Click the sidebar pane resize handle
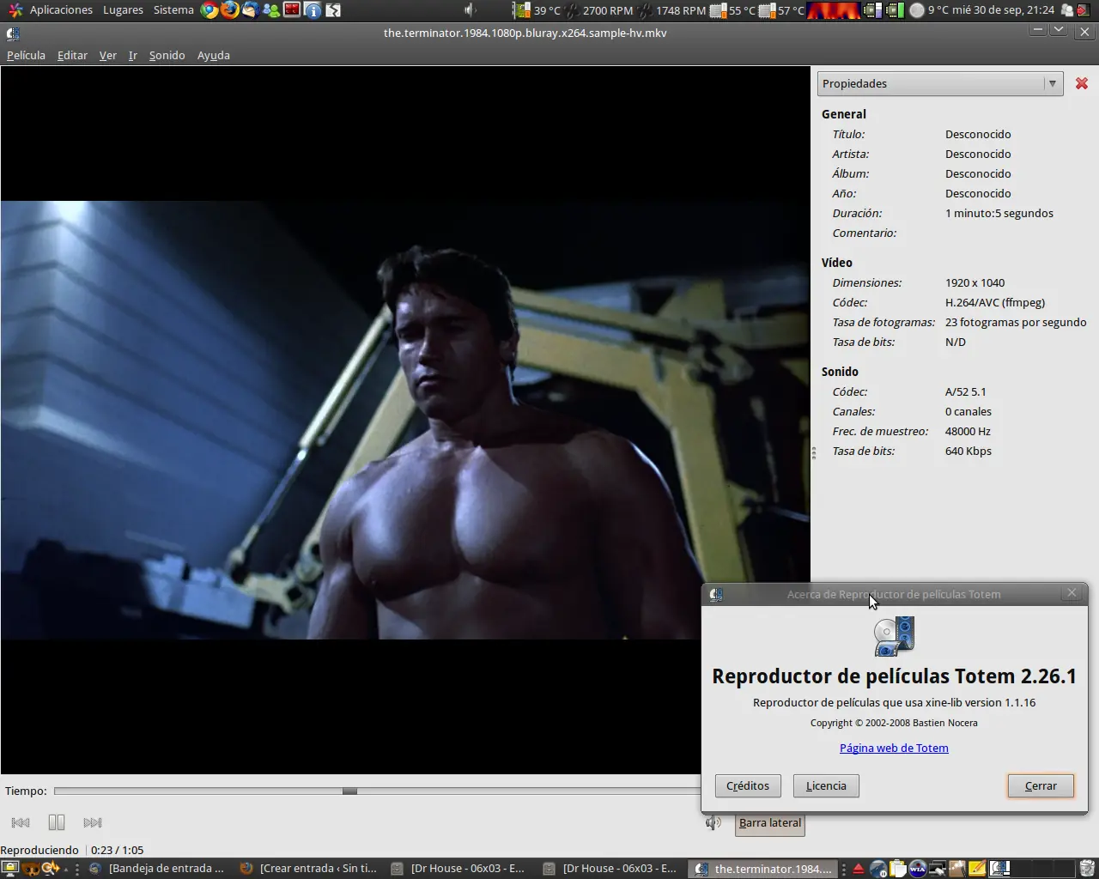 click(x=814, y=453)
